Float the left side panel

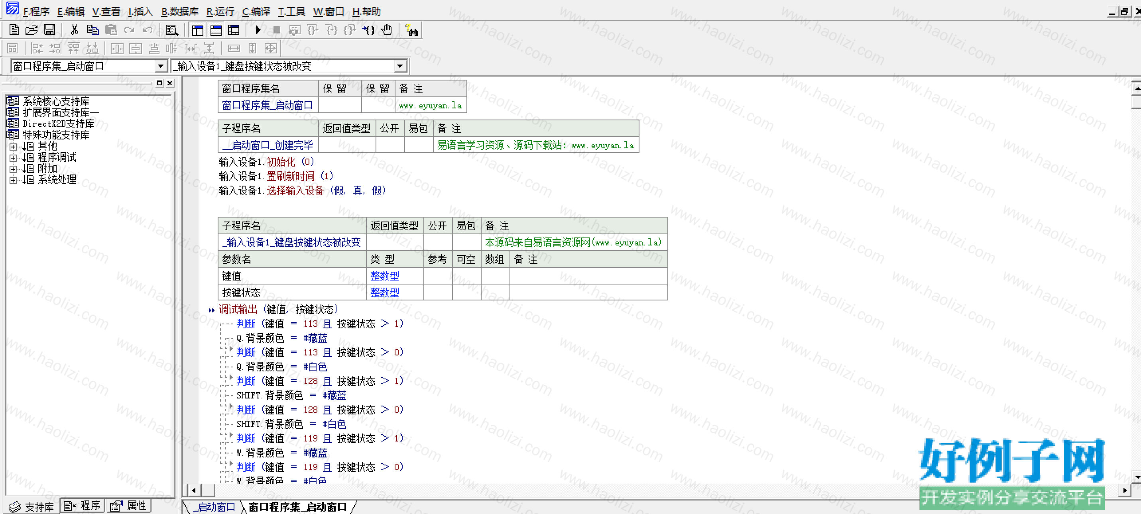[159, 83]
